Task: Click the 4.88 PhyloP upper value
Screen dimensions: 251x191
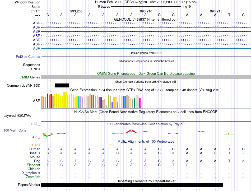Action: click(x=34, y=124)
